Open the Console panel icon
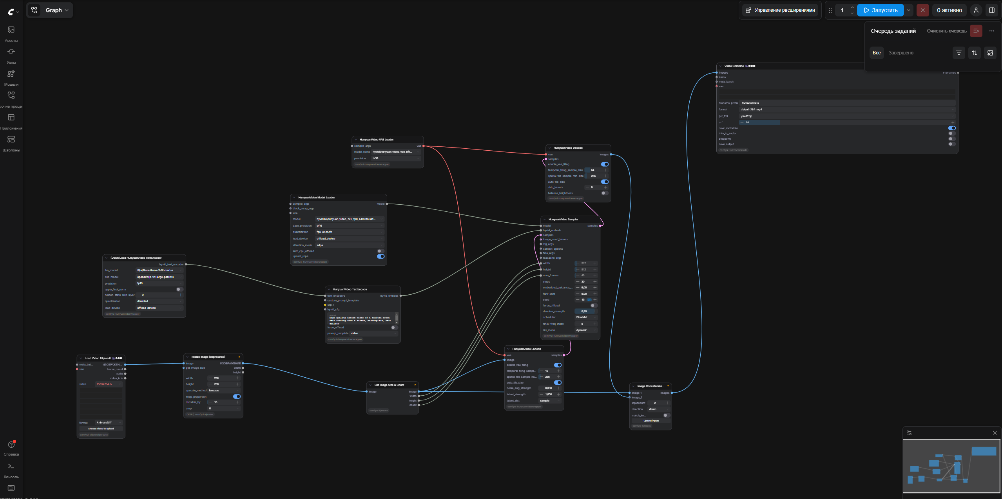 (11, 470)
